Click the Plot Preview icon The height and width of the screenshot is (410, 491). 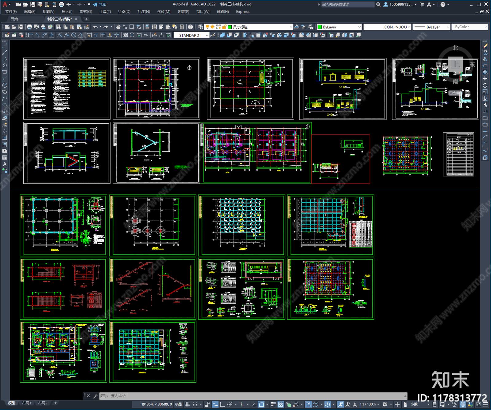(37, 27)
